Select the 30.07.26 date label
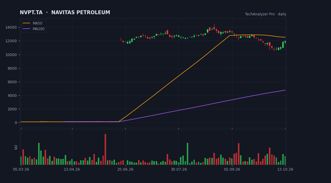Image resolution: width=331 pixels, height=183 pixels. (x=179, y=169)
